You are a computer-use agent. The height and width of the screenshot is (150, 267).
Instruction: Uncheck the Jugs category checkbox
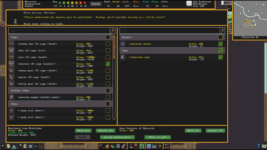[x=221, y=51]
